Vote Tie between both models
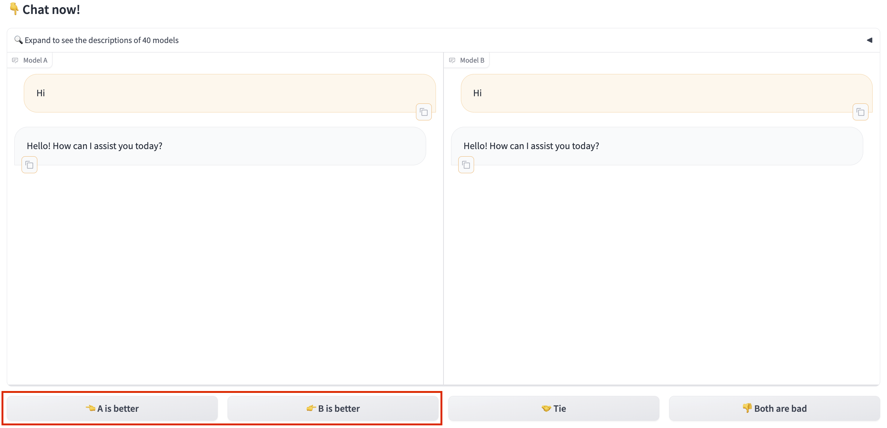This screenshot has height=428, width=887. [554, 408]
